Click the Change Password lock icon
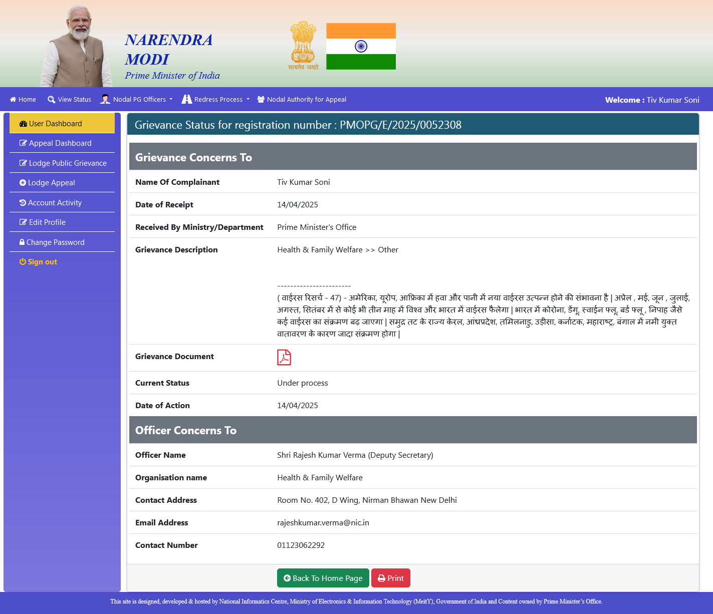 [x=22, y=242]
